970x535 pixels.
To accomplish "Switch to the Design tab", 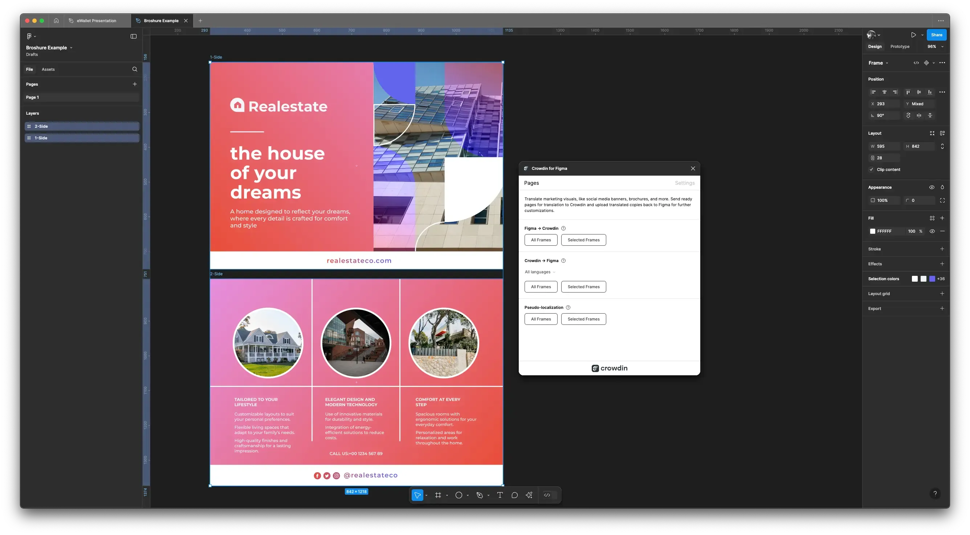I will coord(875,46).
